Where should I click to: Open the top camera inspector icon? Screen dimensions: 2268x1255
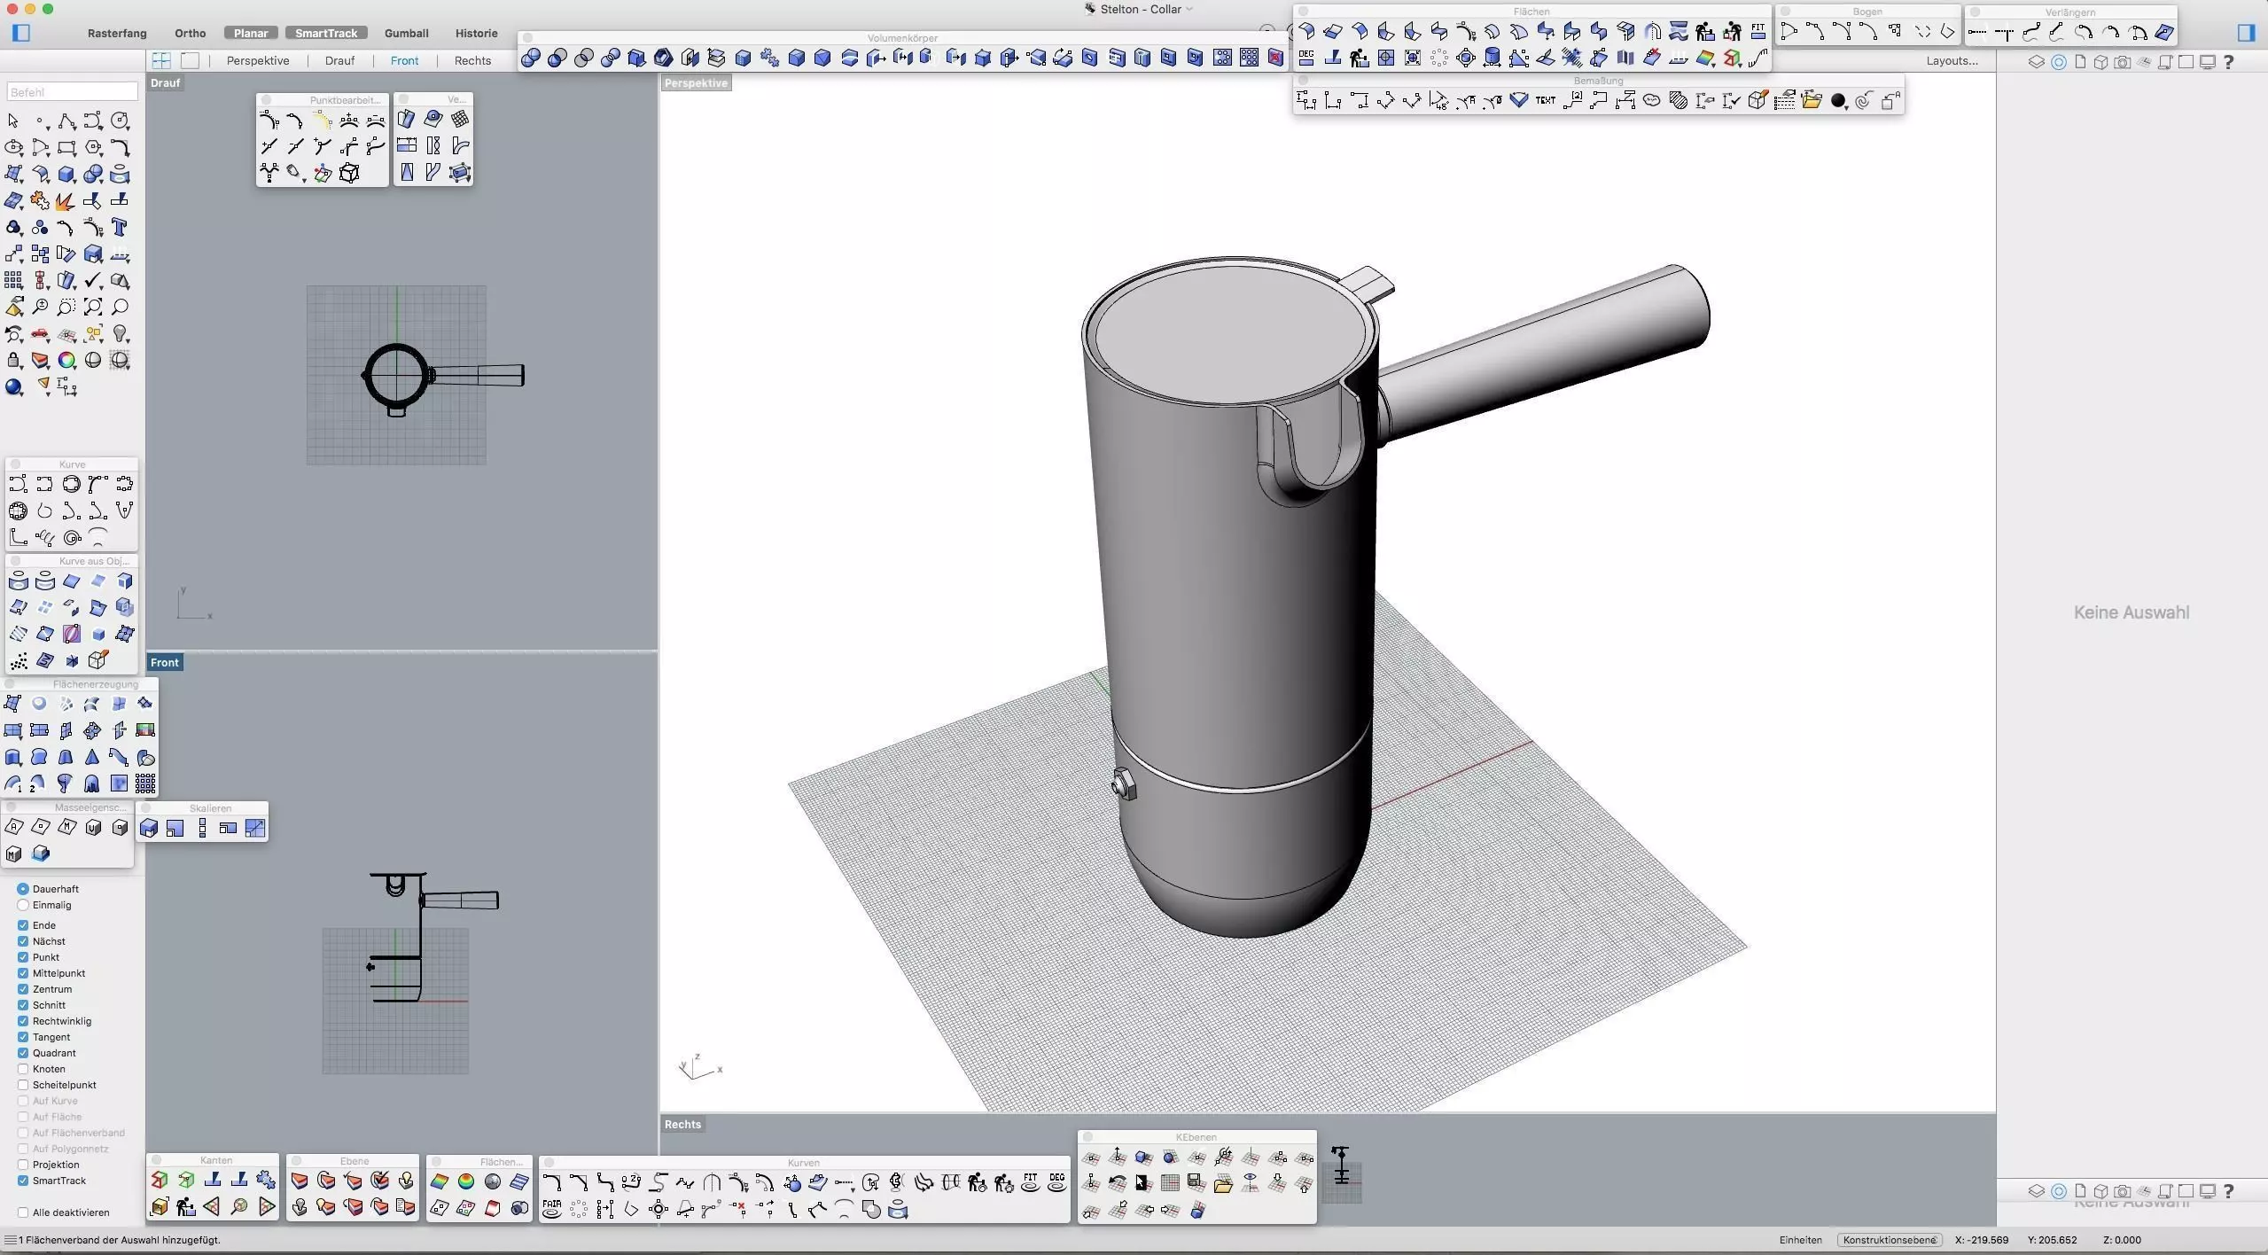click(x=2122, y=62)
